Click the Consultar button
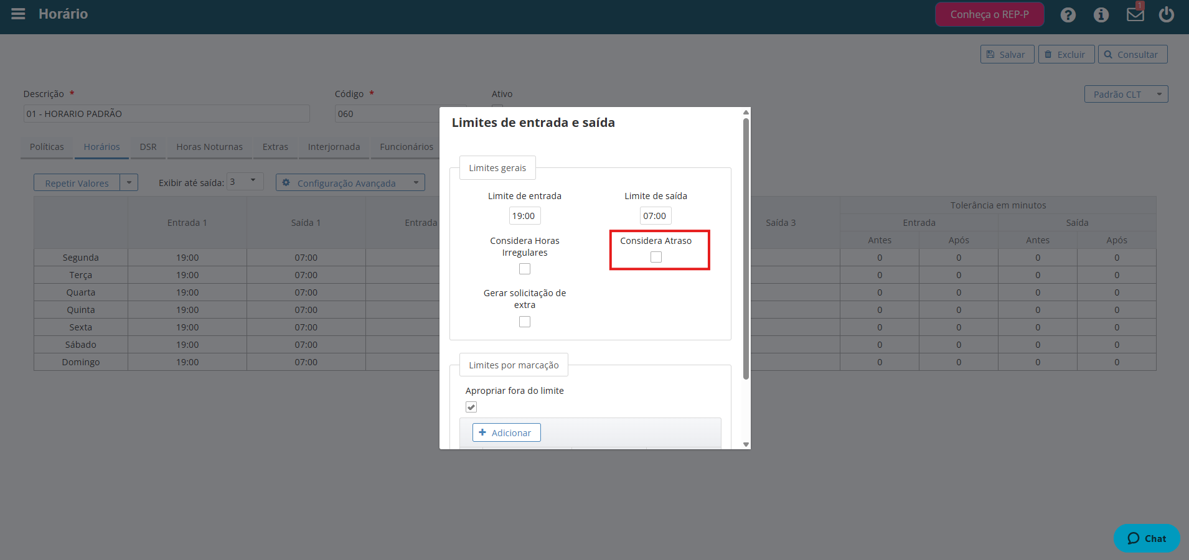This screenshot has height=560, width=1189. [x=1132, y=54]
